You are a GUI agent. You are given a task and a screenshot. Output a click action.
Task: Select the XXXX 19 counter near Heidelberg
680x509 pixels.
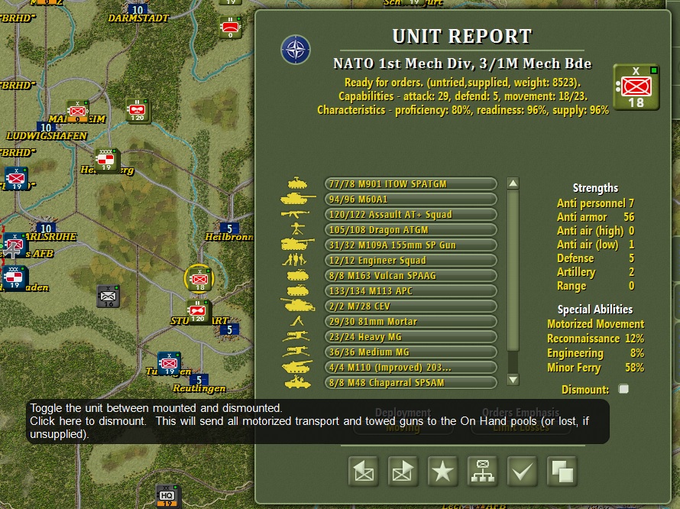point(106,160)
